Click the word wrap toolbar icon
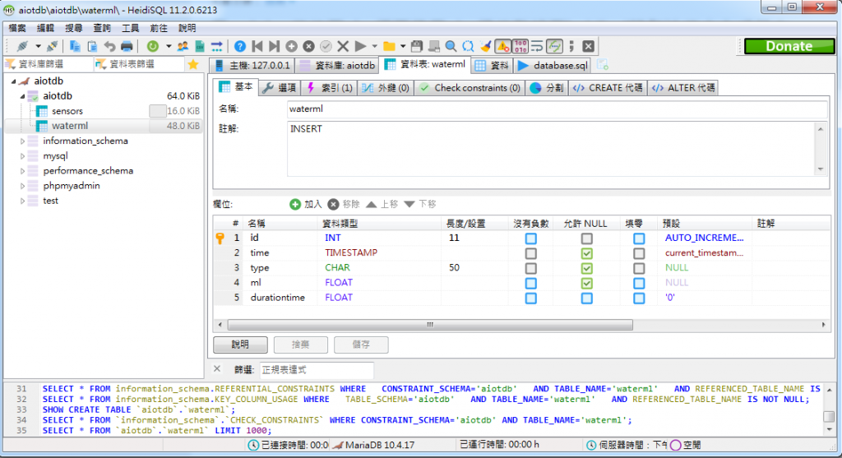The height and width of the screenshot is (458, 842). 537,46
